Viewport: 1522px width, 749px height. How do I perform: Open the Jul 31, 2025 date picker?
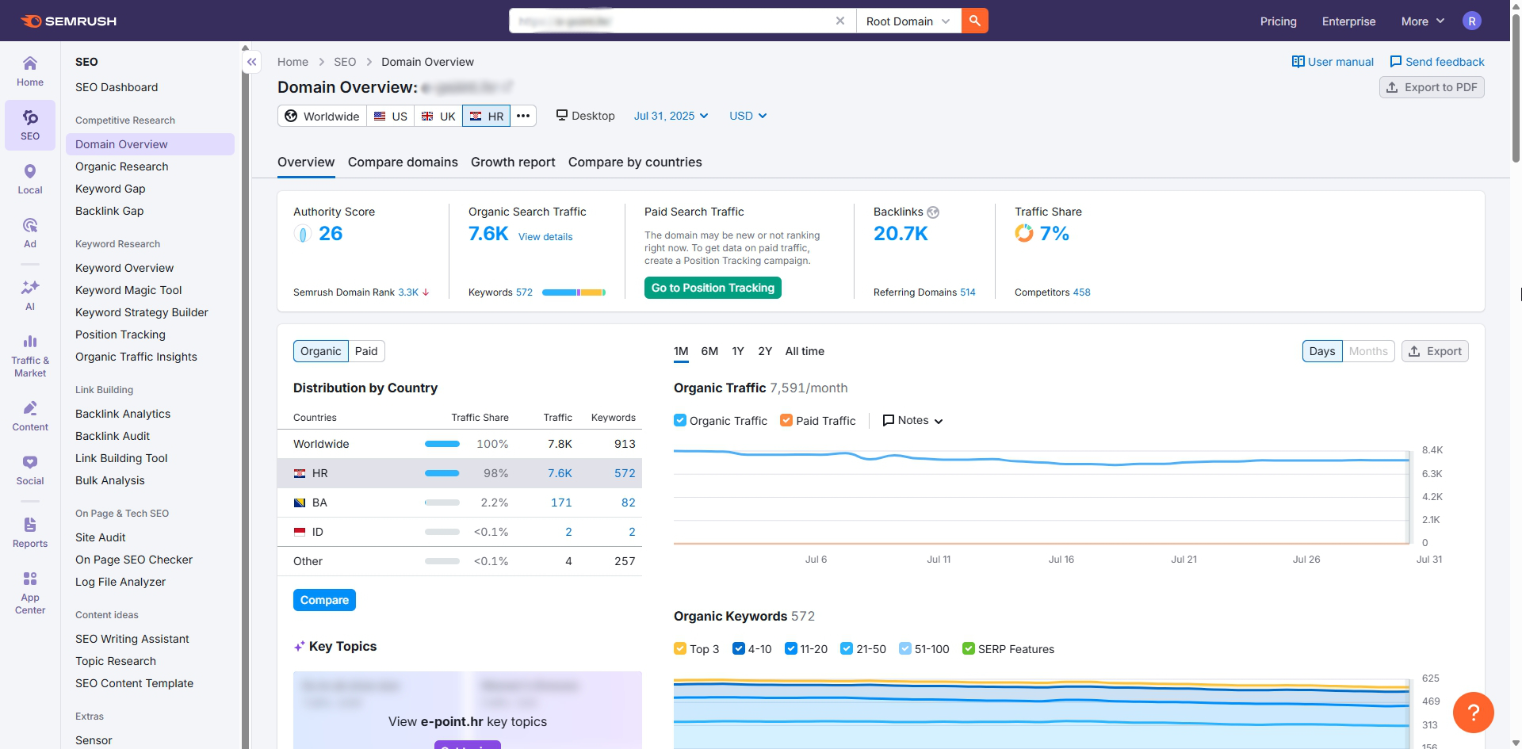pos(671,116)
